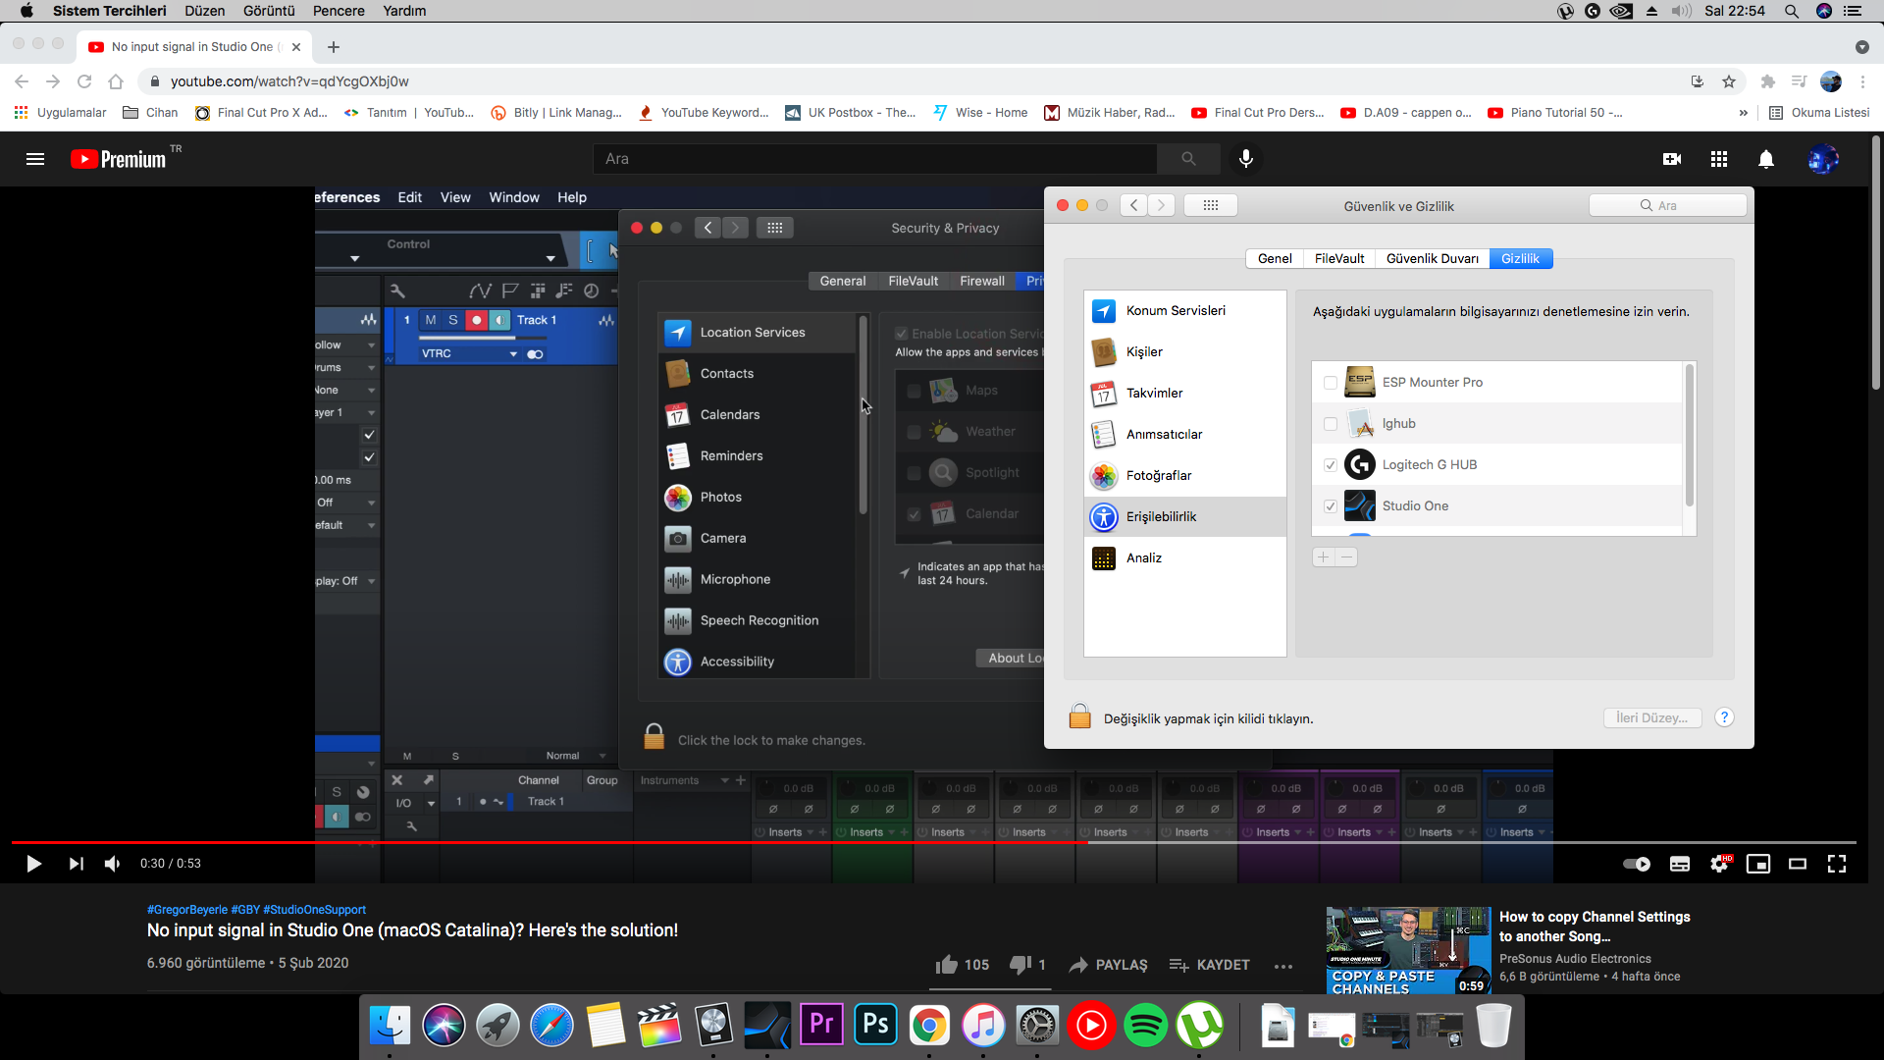The image size is (1884, 1060).
Task: Click the Show All grid button in Güvenlik ve Gizlilik
Action: pos(1210,205)
